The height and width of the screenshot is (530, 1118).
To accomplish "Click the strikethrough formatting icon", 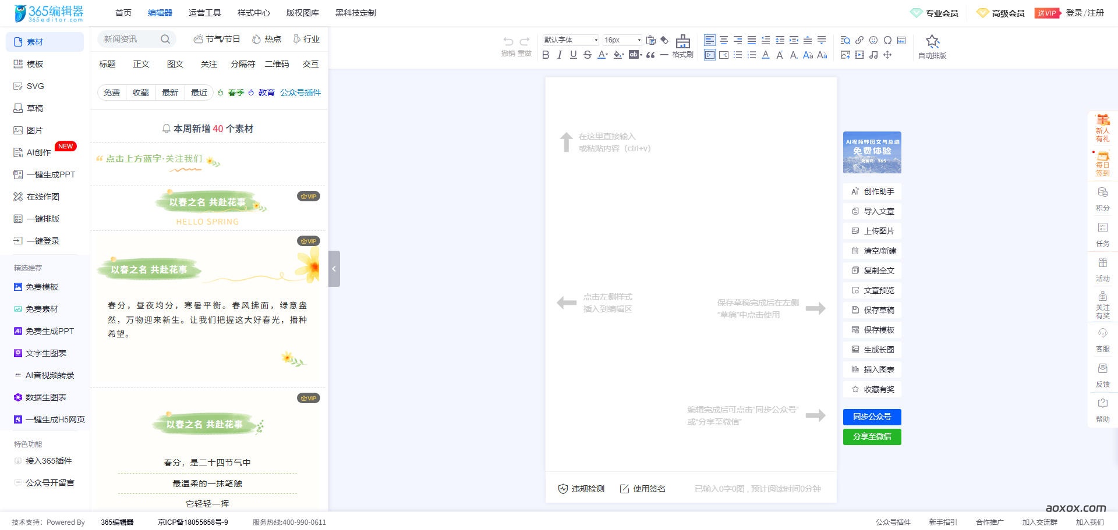I will click(588, 55).
